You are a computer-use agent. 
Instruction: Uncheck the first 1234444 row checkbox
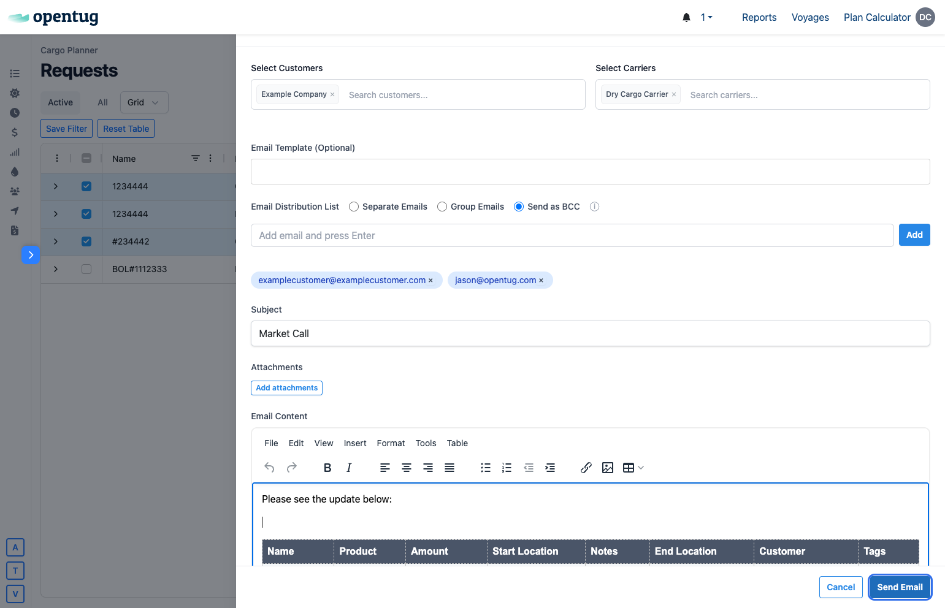tap(86, 186)
